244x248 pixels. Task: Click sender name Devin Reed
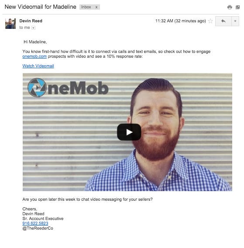tap(31, 21)
